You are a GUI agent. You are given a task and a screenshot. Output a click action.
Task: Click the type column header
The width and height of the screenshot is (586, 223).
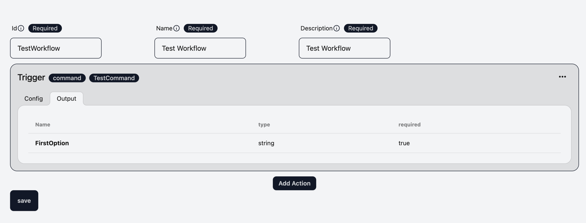click(x=264, y=124)
